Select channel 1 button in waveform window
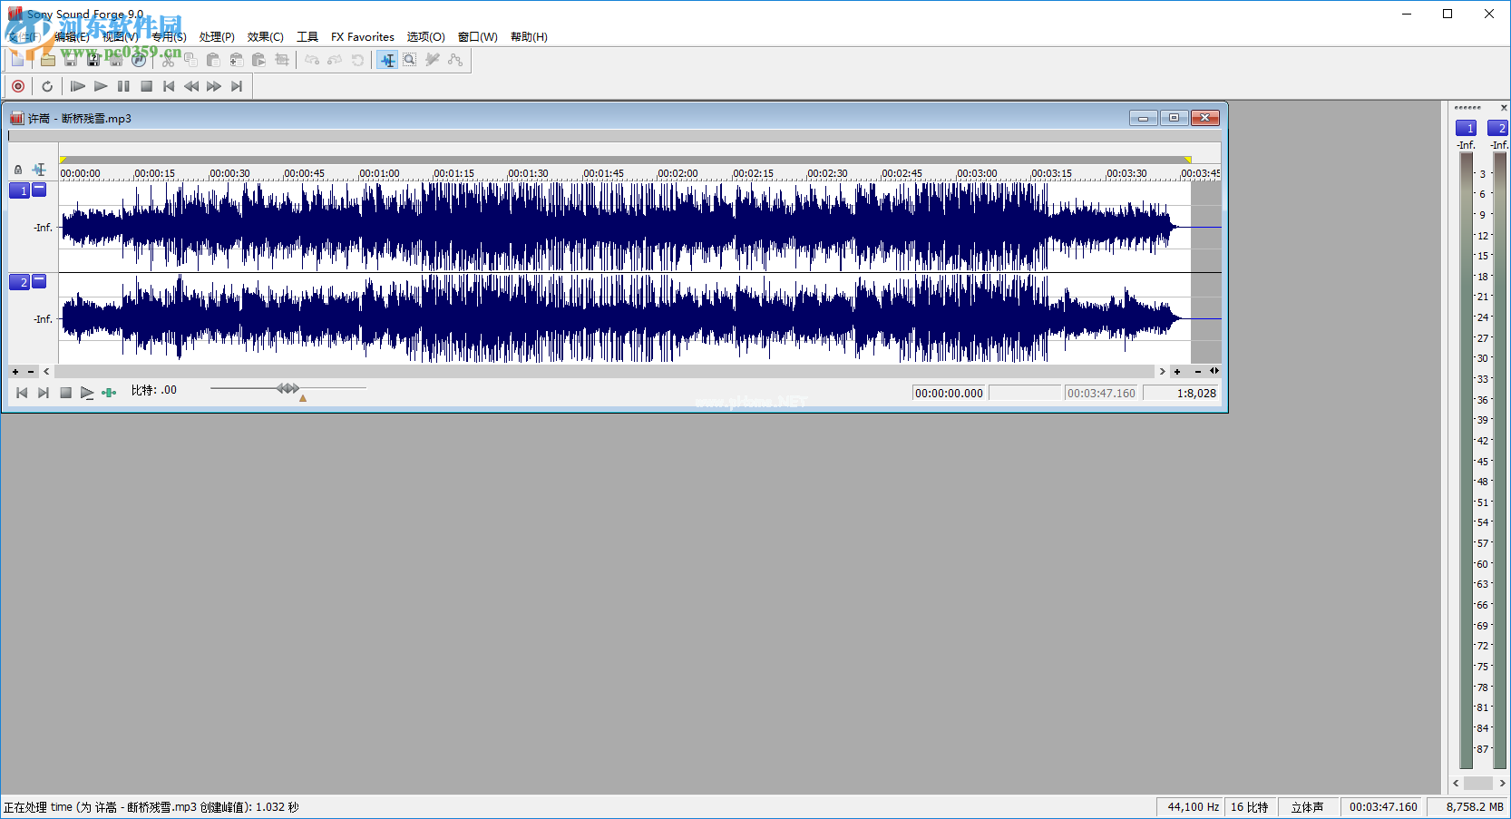 pos(20,190)
